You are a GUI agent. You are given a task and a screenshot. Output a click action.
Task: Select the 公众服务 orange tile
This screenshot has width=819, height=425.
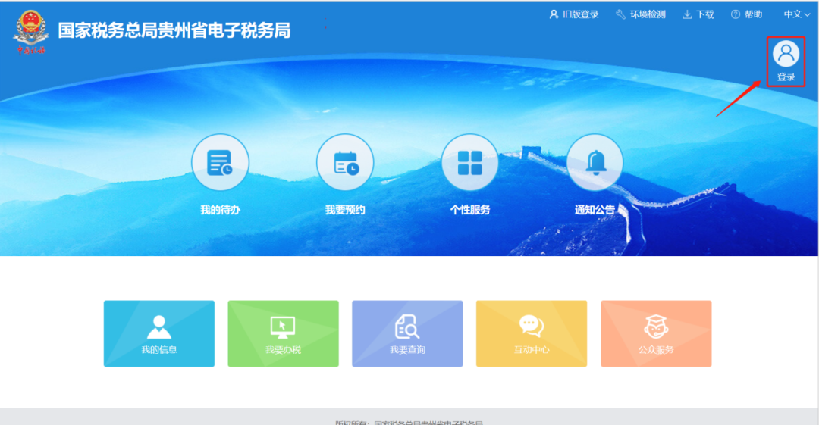click(x=656, y=333)
